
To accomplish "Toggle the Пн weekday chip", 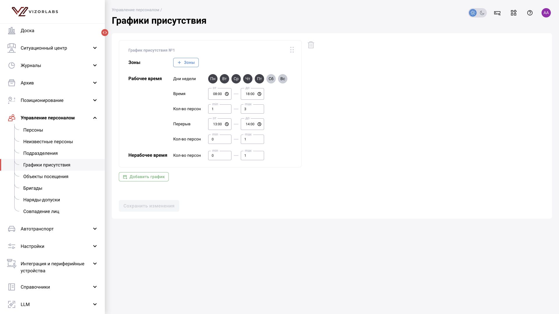I will (x=213, y=79).
